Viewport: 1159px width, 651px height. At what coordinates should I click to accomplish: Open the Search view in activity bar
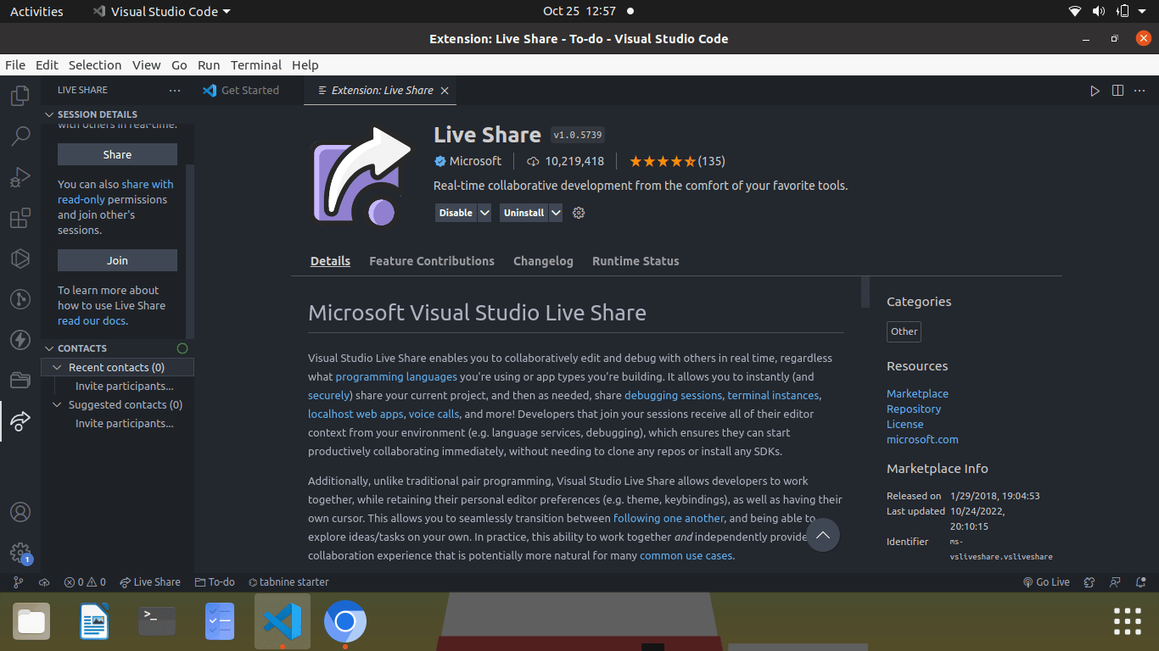tap(20, 136)
